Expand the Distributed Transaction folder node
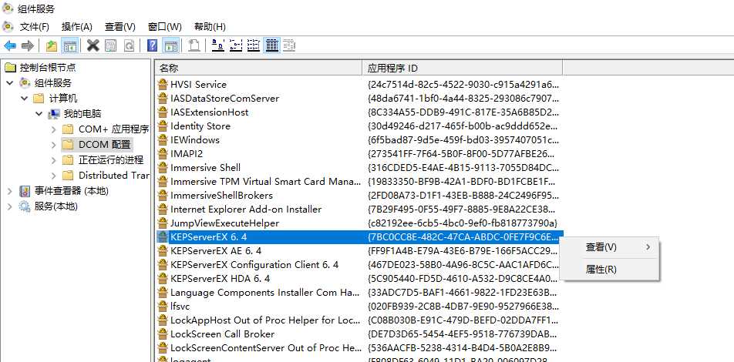Screen dimensions: 734x362 click(x=54, y=176)
